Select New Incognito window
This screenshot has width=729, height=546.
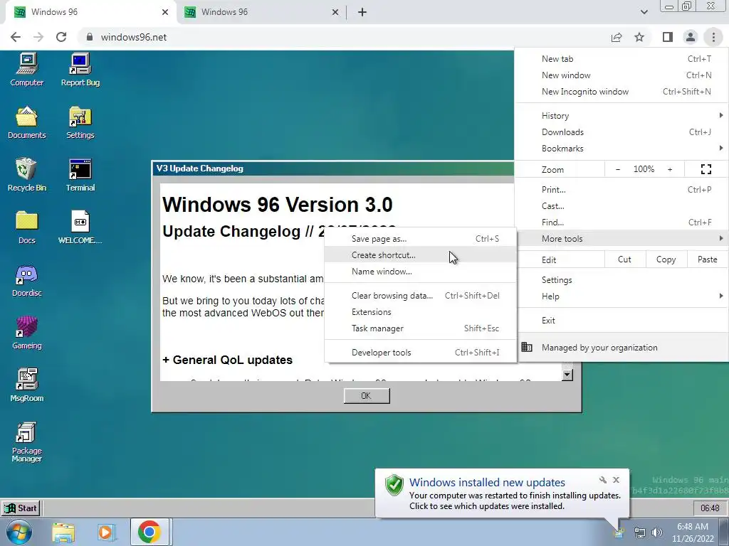click(x=622, y=92)
